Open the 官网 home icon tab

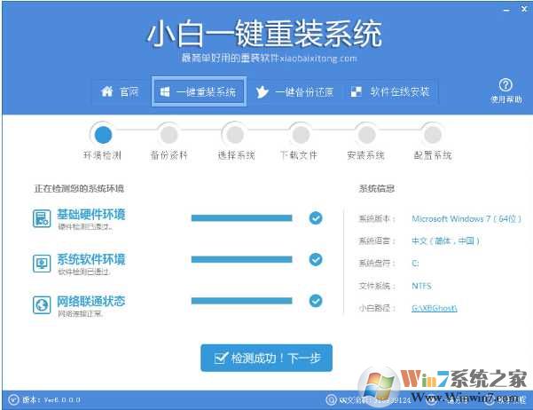[x=121, y=92]
